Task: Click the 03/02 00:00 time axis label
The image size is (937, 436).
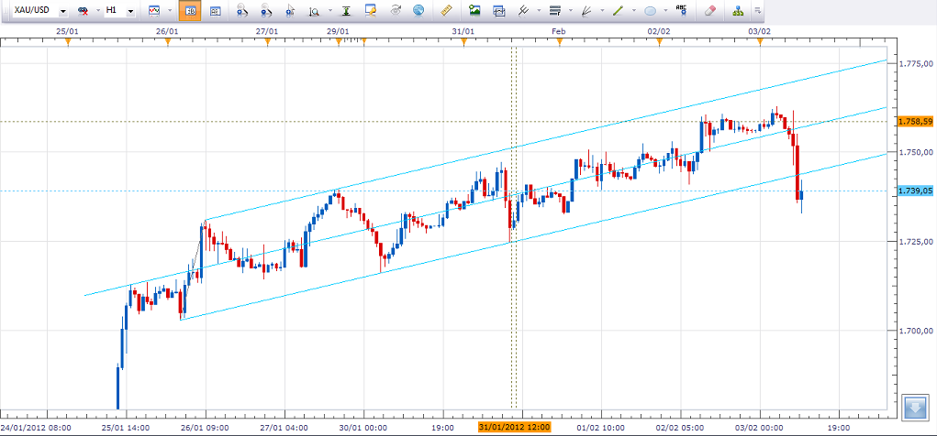Action: 760,427
